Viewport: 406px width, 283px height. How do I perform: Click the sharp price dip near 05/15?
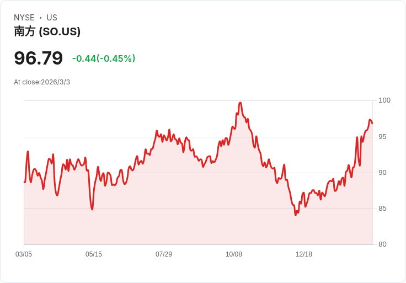92,209
